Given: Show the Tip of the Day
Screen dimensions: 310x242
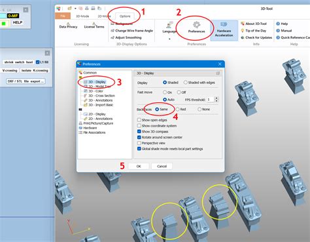Looking at the screenshot, I should [254, 31].
